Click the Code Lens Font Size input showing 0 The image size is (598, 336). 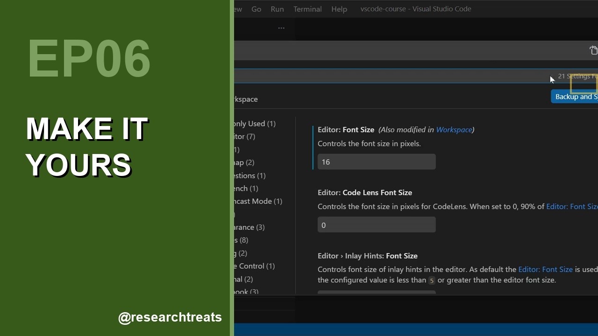377,225
